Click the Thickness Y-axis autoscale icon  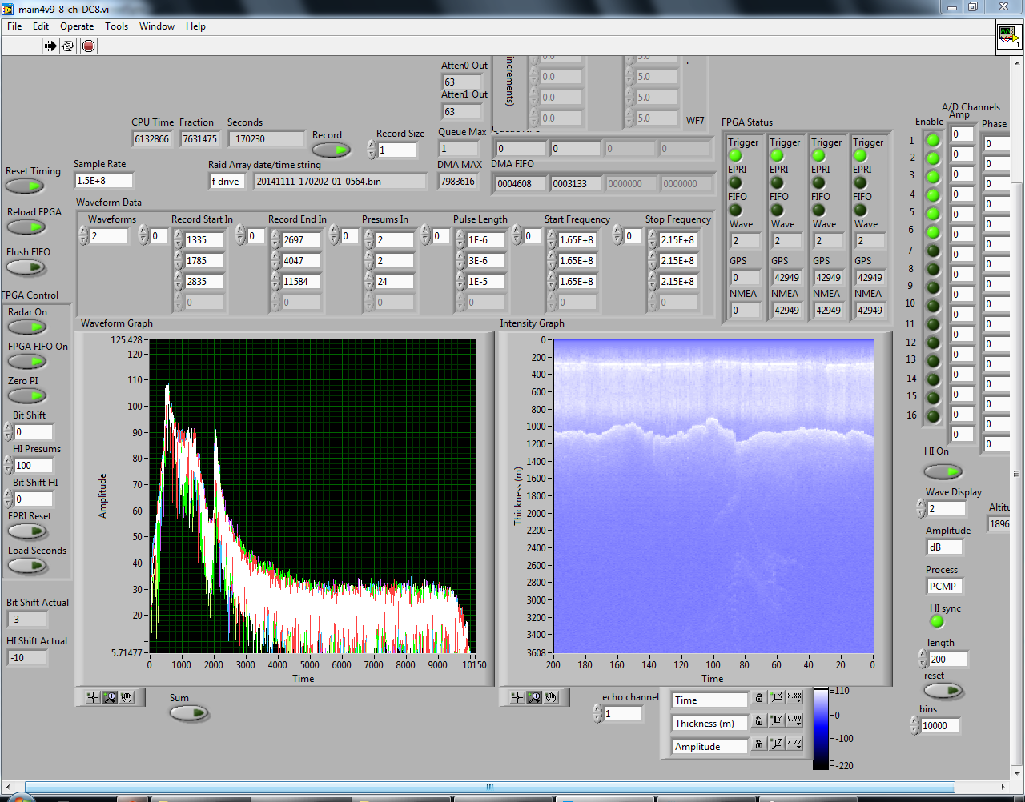(776, 721)
